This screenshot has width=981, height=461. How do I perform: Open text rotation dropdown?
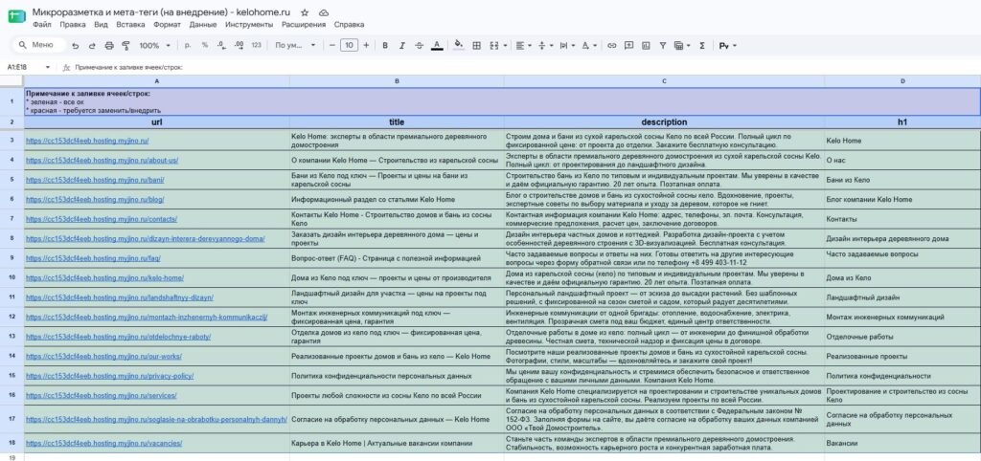(588, 46)
